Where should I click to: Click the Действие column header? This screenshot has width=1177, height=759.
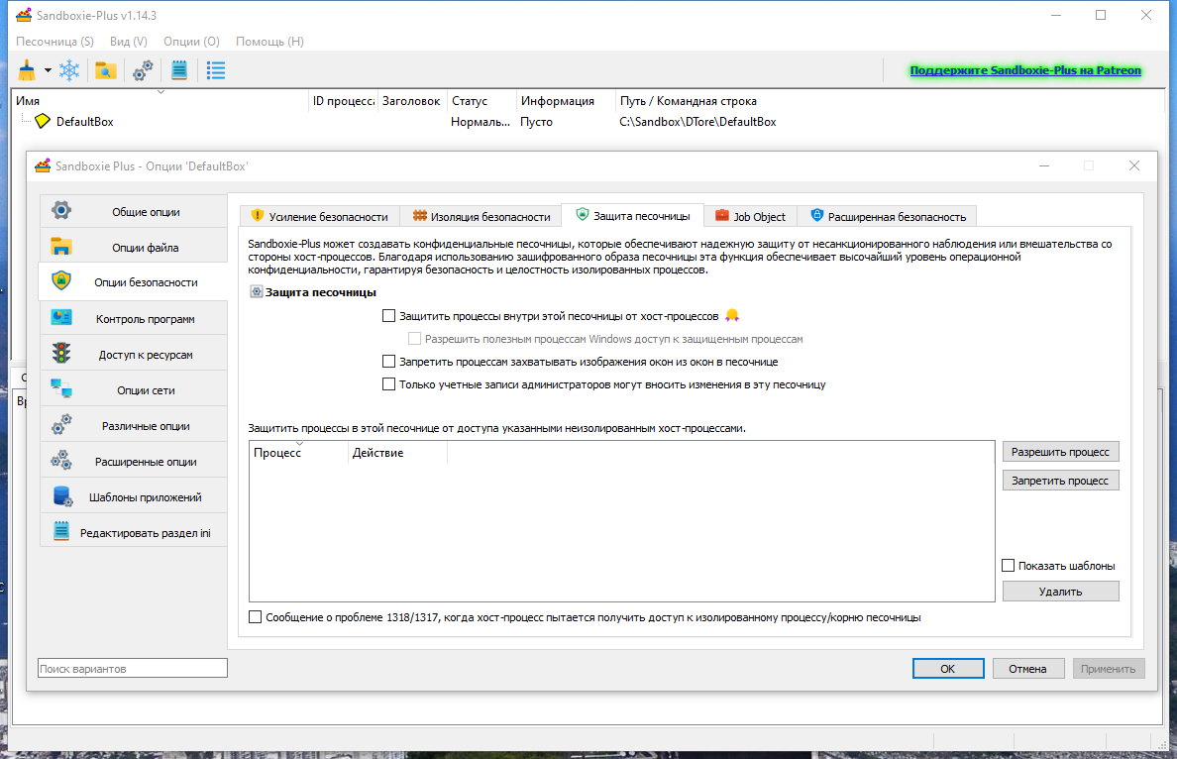click(397, 453)
